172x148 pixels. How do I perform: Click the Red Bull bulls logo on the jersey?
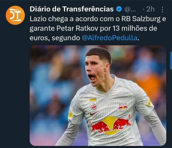pos(110,125)
